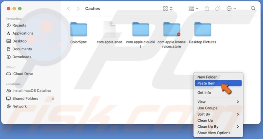Screen dimensions: 263x139
Task: Minimize the Finder window with yellow button
Action: click(x=14, y=9)
